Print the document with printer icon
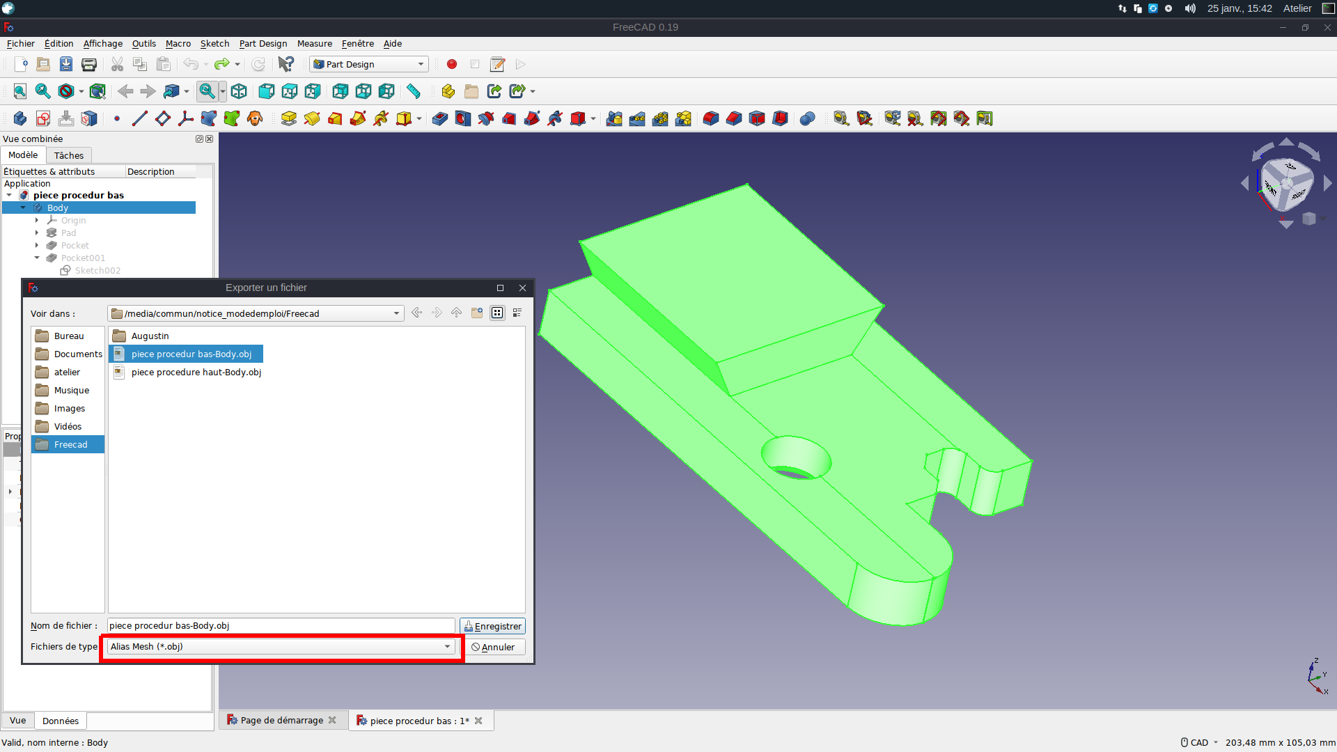Viewport: 1337px width, 752px height. pos(89,64)
